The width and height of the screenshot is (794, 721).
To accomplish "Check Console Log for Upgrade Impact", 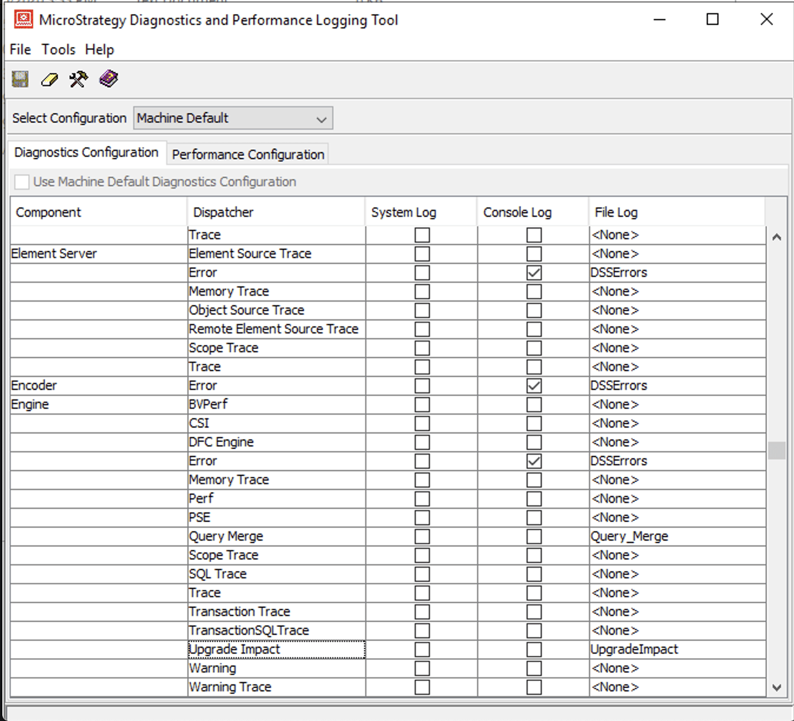I will click(x=534, y=650).
